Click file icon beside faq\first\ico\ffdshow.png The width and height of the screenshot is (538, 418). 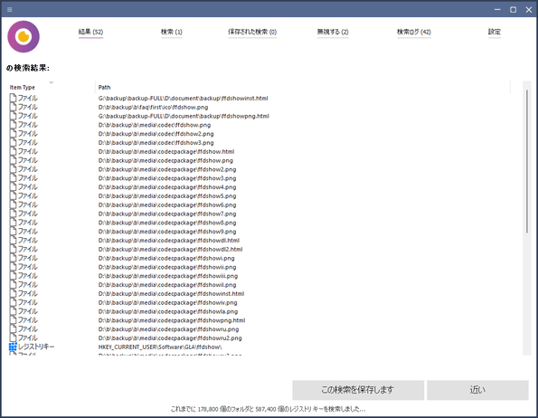(13, 107)
